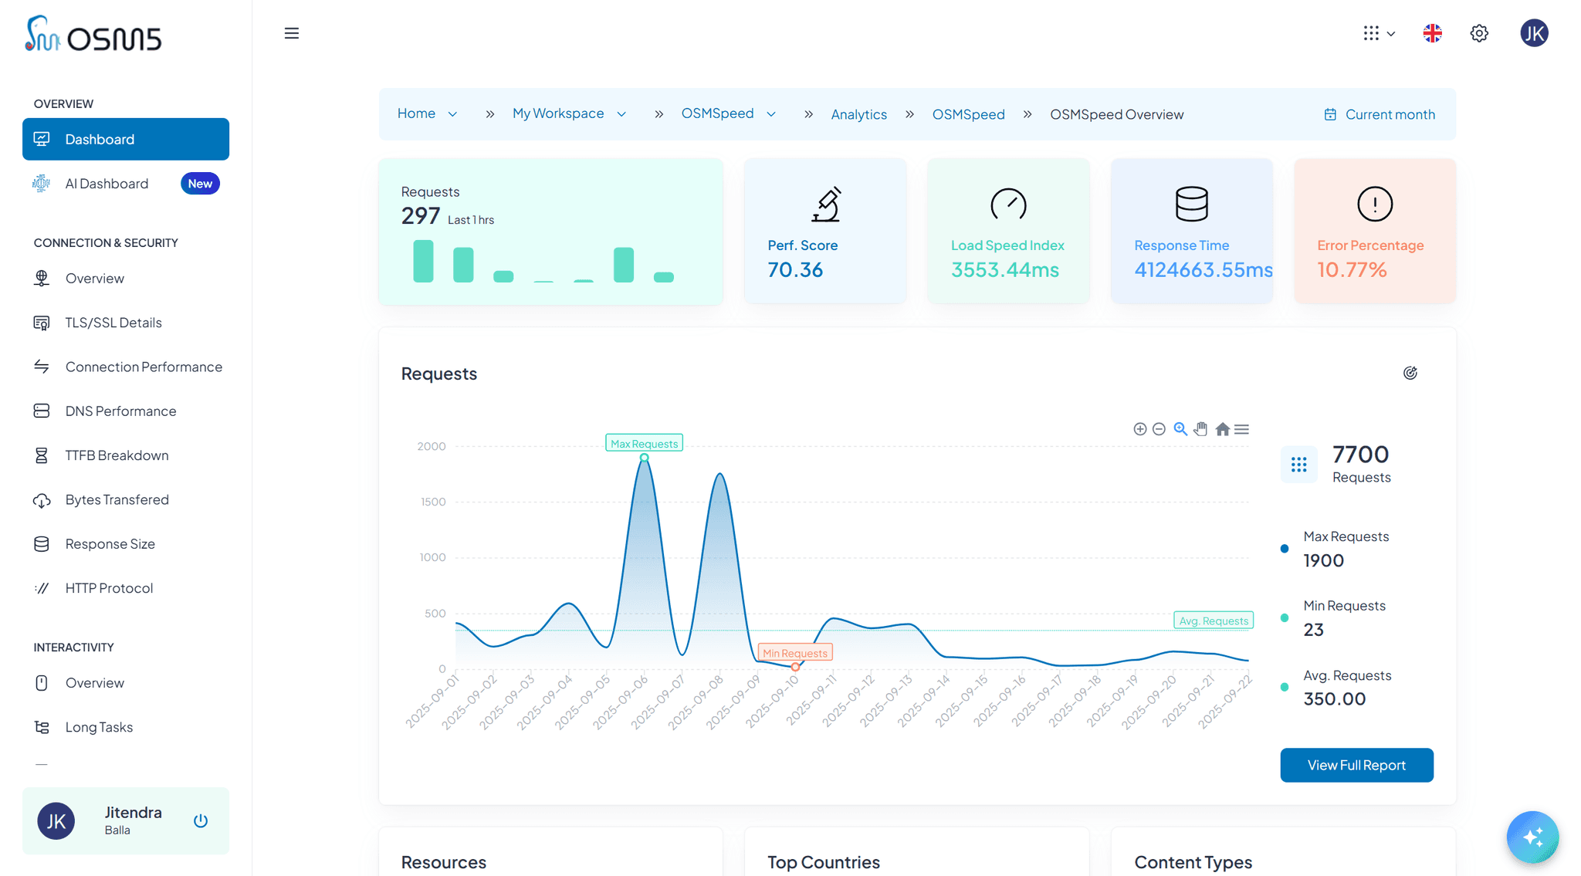Open the chart hamburger export menu

click(x=1241, y=429)
